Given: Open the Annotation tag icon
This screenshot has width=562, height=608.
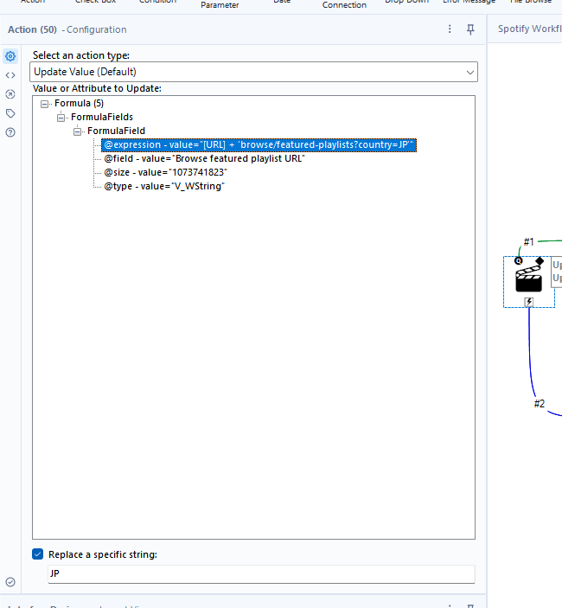Looking at the screenshot, I should click(10, 113).
